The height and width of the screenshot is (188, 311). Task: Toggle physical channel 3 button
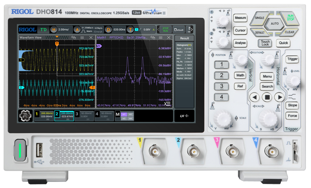click(x=221, y=86)
